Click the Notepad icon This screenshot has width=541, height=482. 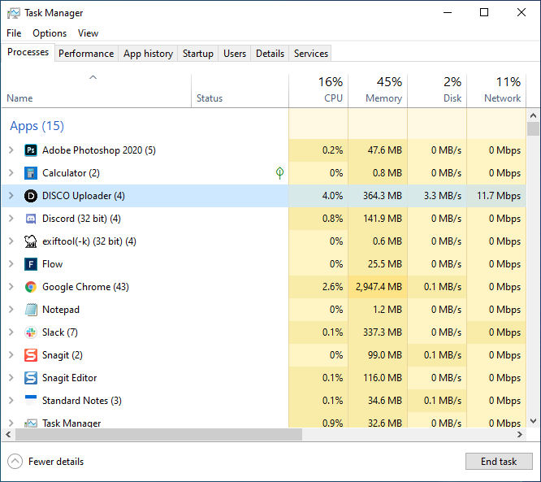tap(31, 310)
